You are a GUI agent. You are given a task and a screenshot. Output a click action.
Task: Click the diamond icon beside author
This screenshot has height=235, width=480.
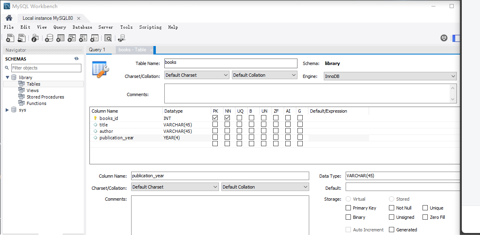[95, 131]
